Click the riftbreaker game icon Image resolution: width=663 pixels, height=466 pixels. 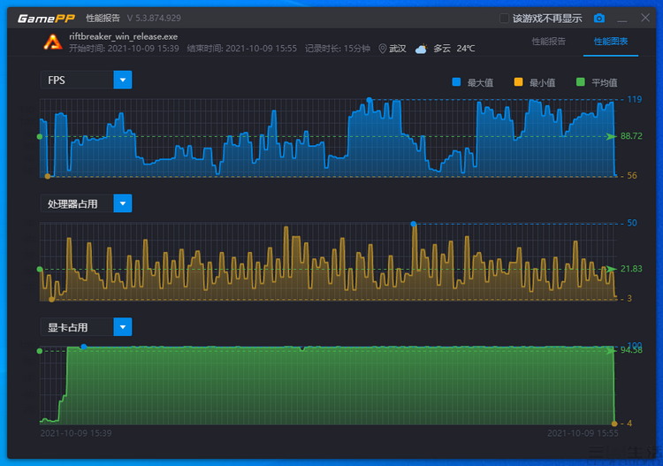click(x=52, y=42)
